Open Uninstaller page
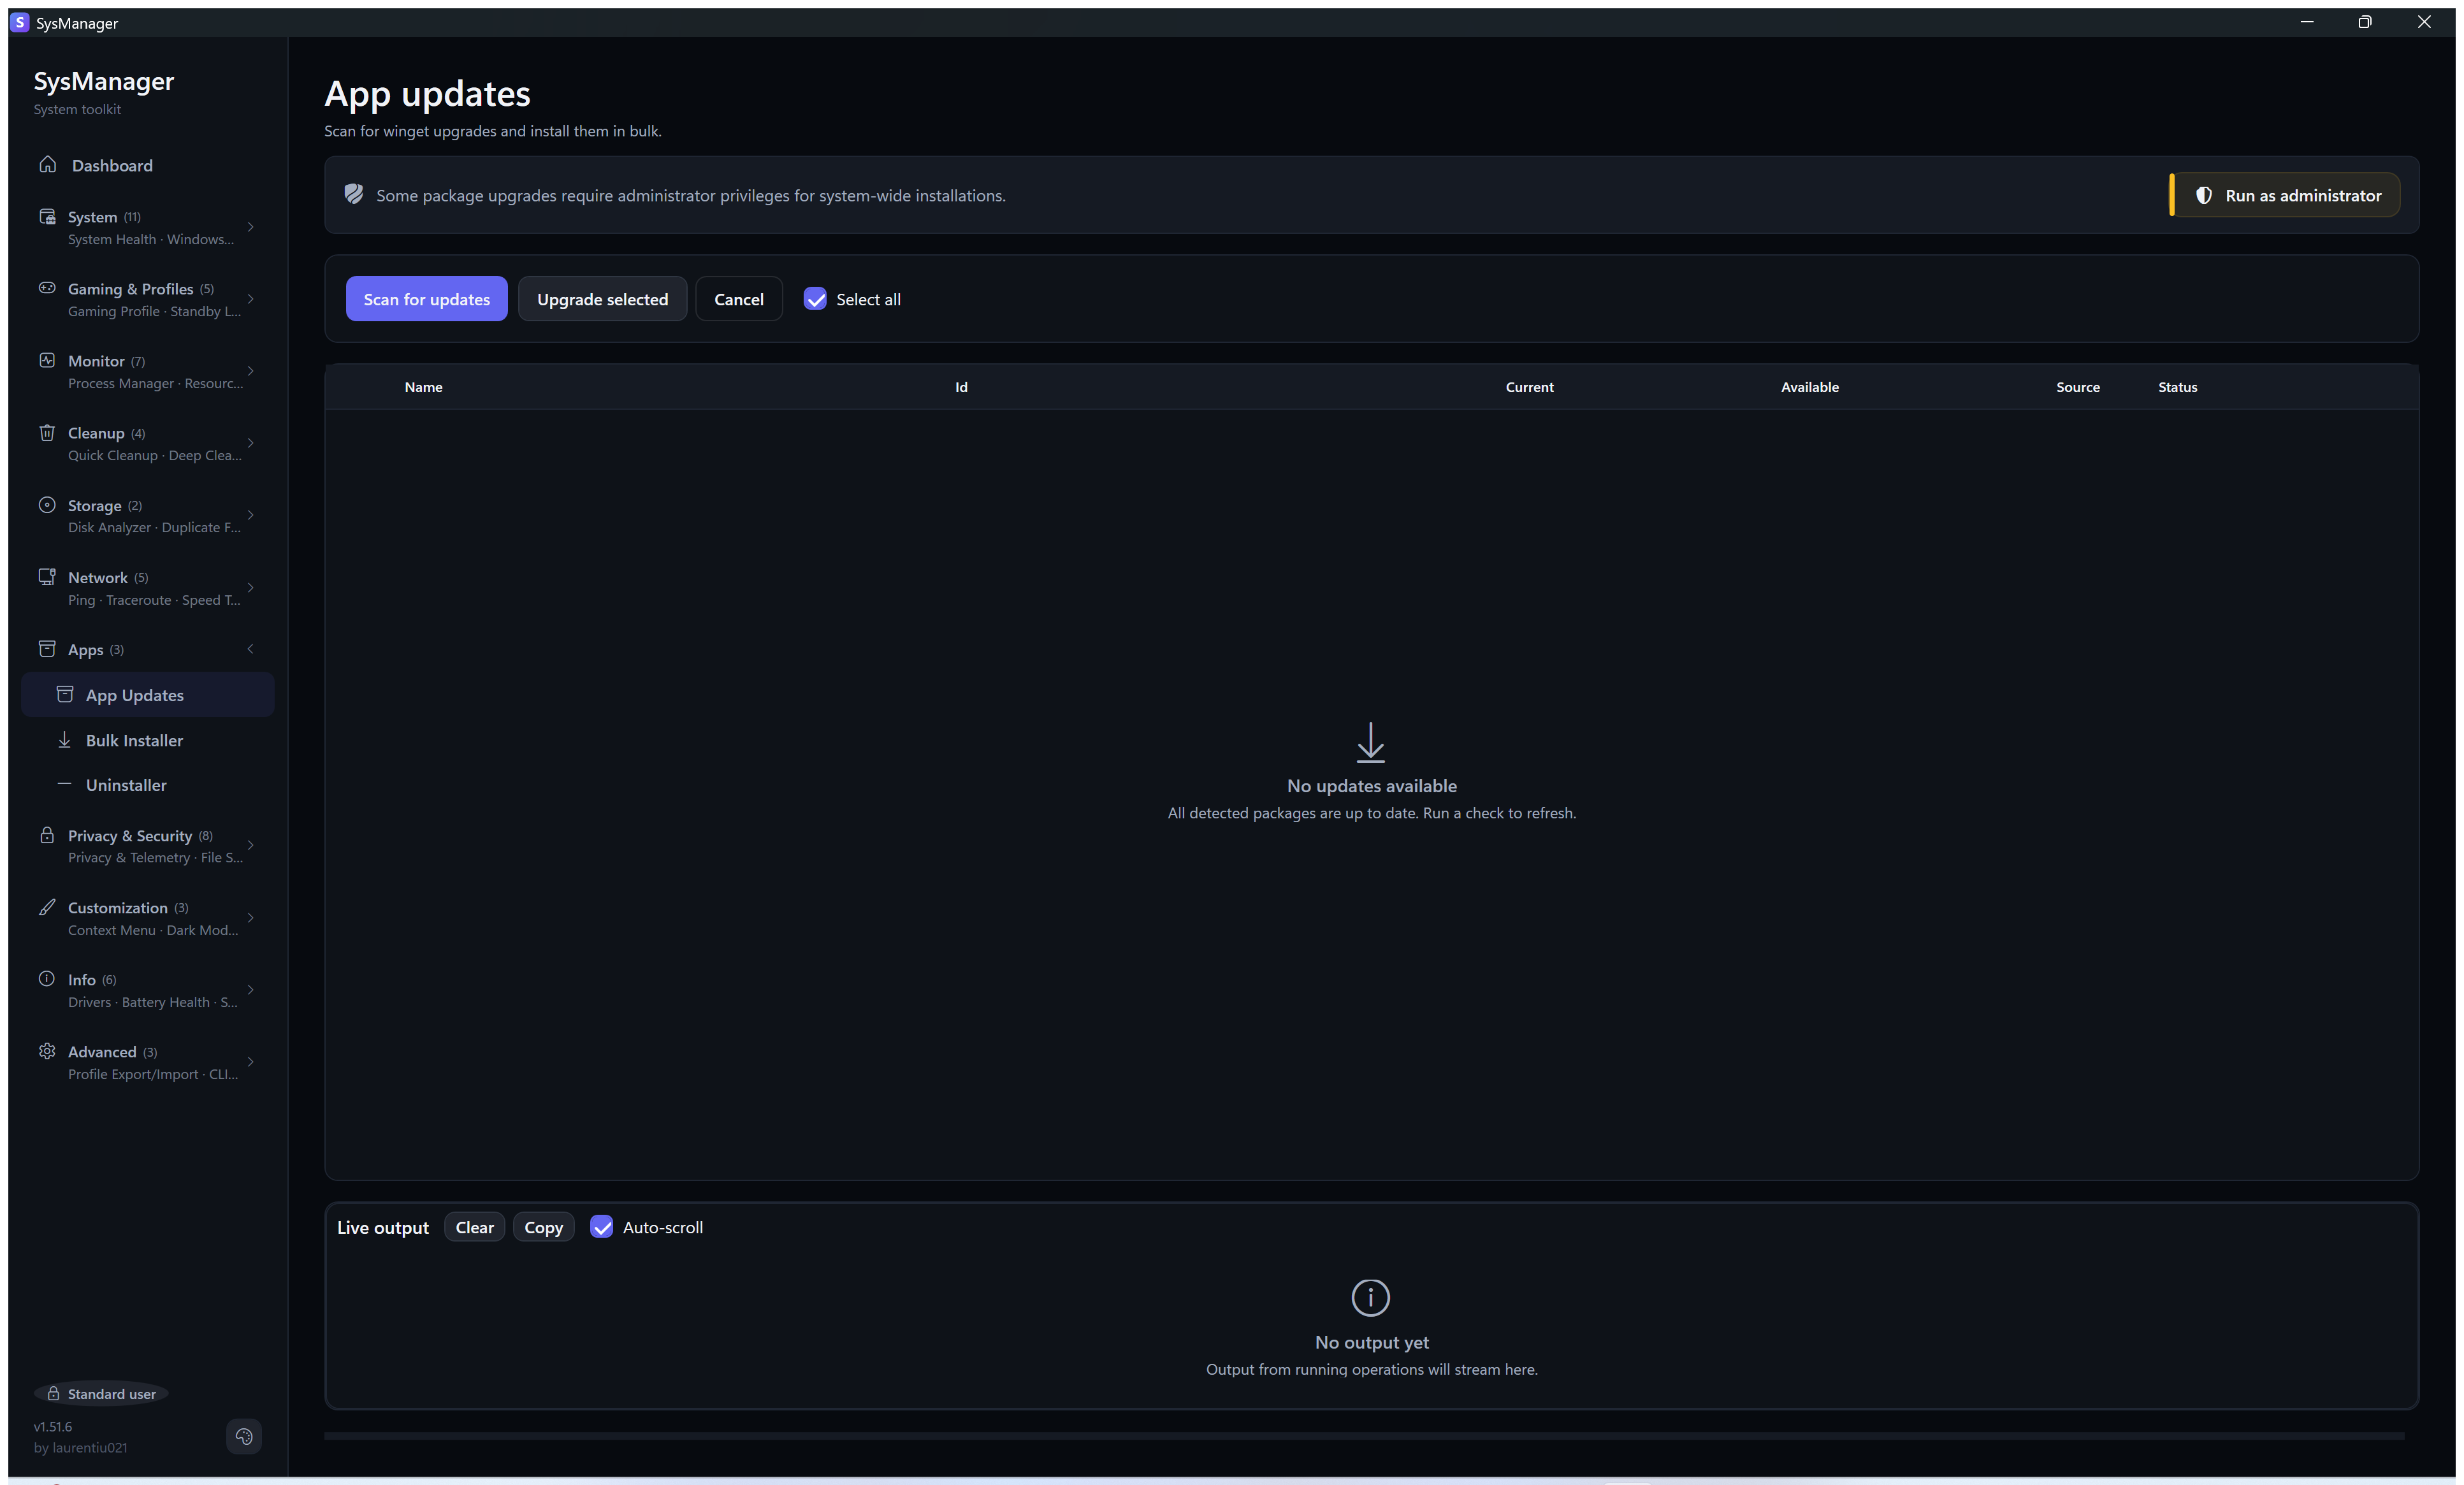This screenshot has height=1485, width=2464. click(147, 785)
